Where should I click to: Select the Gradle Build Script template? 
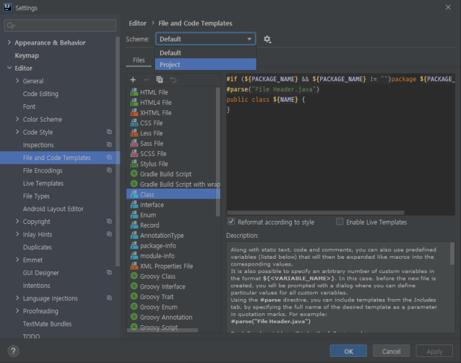(166, 174)
